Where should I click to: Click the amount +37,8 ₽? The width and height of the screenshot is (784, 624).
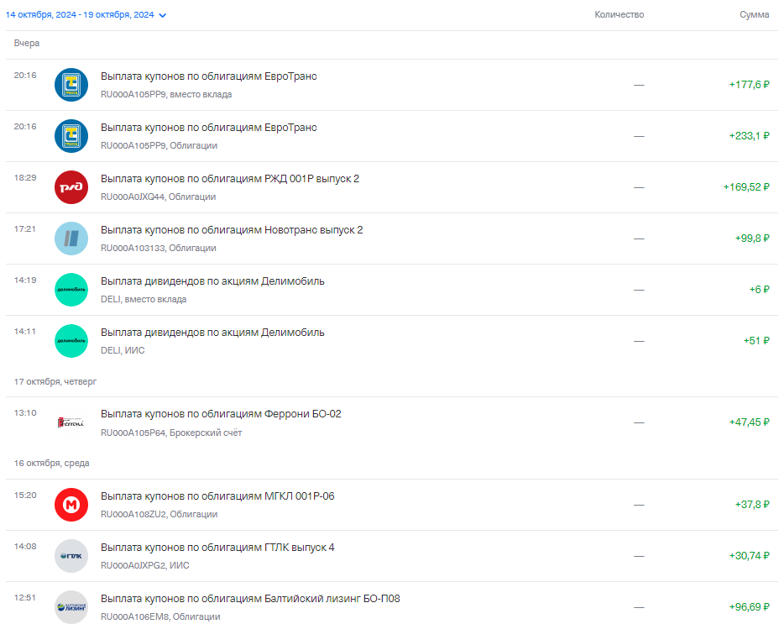[x=752, y=505]
